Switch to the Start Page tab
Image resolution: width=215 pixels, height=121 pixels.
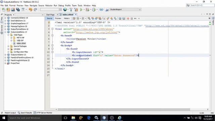[50, 15]
